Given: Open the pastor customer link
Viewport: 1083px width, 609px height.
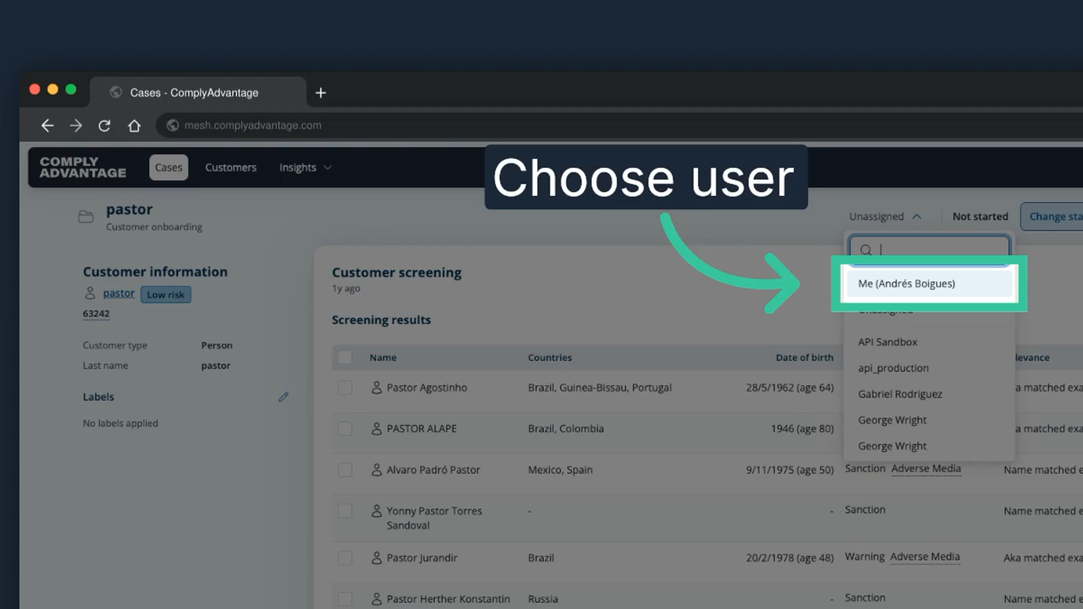Looking at the screenshot, I should pos(119,293).
